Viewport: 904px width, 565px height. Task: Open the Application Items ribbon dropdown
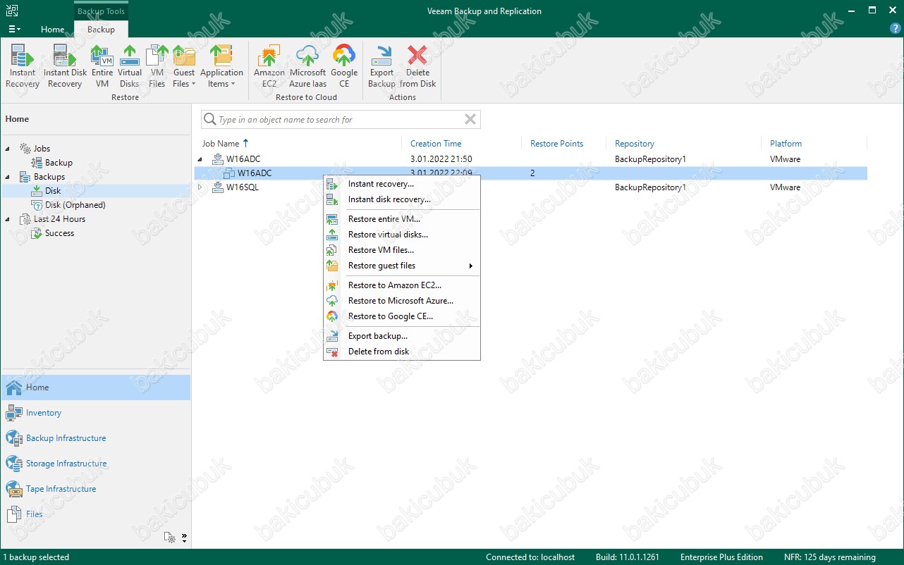coord(221,66)
